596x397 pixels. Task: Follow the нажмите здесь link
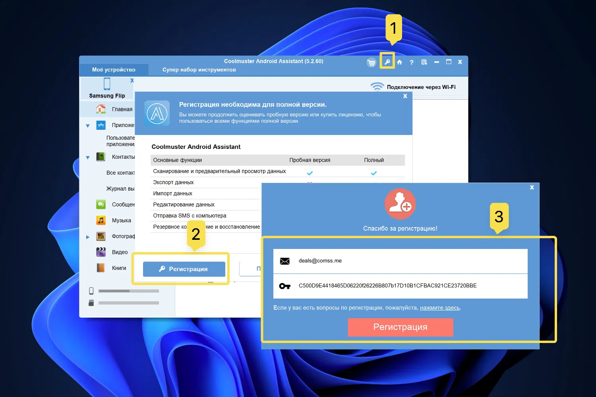pos(440,308)
